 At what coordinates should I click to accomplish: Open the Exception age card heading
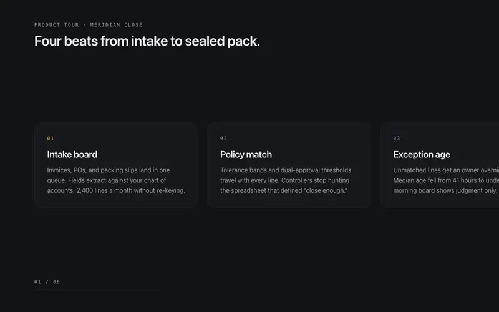[422, 154]
